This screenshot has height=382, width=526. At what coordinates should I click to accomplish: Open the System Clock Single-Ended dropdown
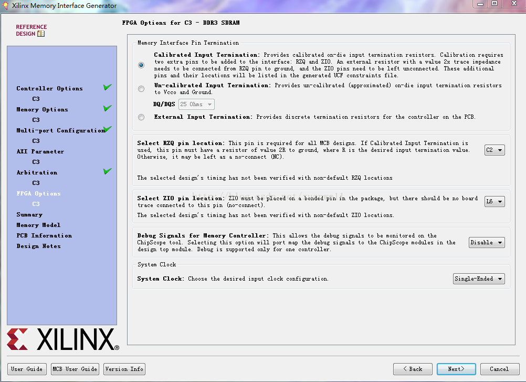click(x=479, y=278)
